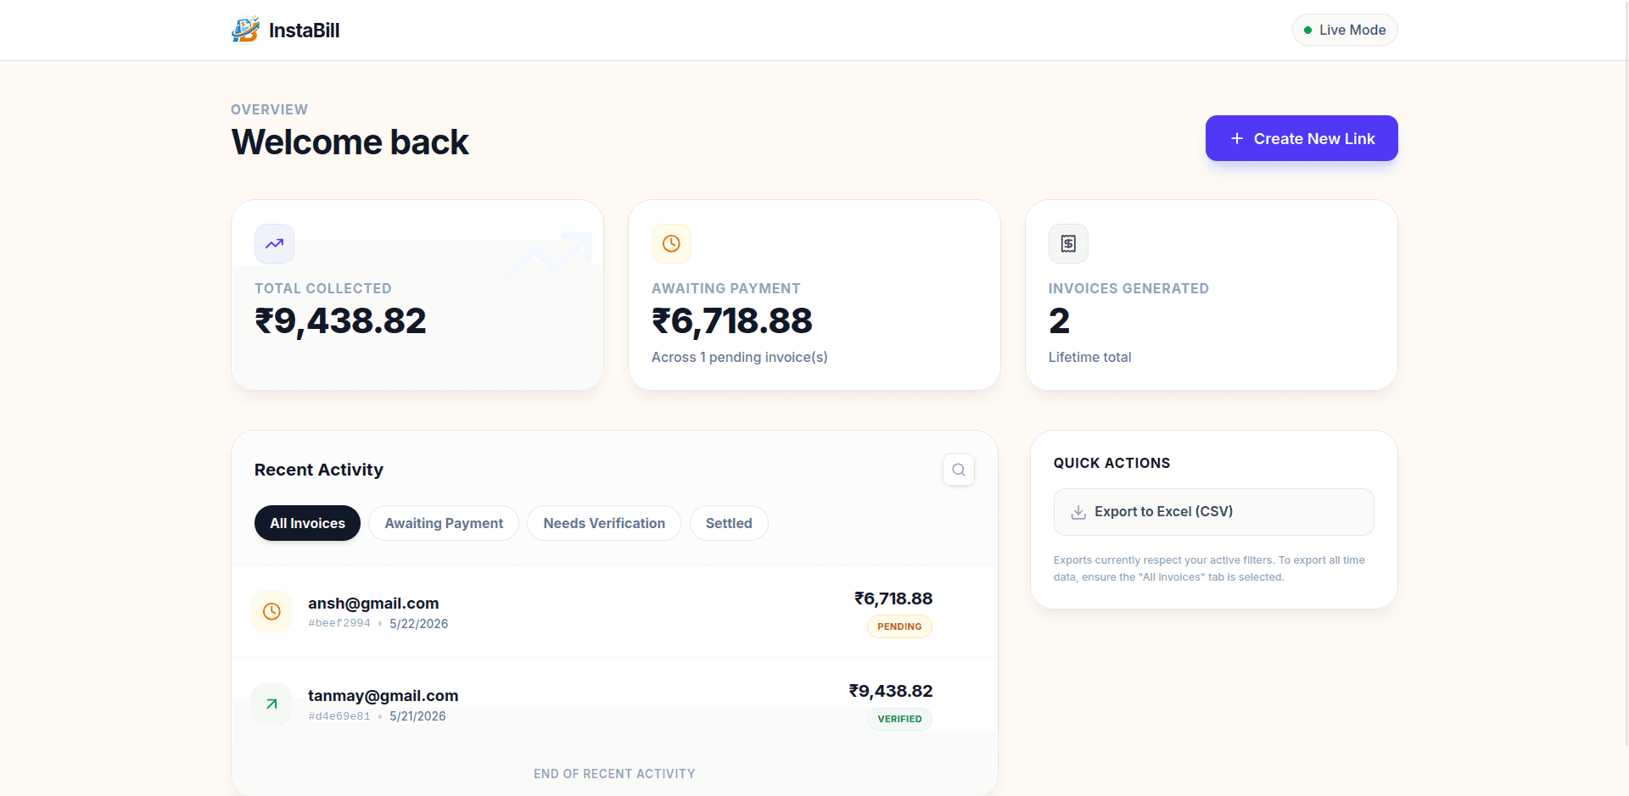The width and height of the screenshot is (1629, 796).
Task: Select the All Invoices tab
Action: [307, 523]
